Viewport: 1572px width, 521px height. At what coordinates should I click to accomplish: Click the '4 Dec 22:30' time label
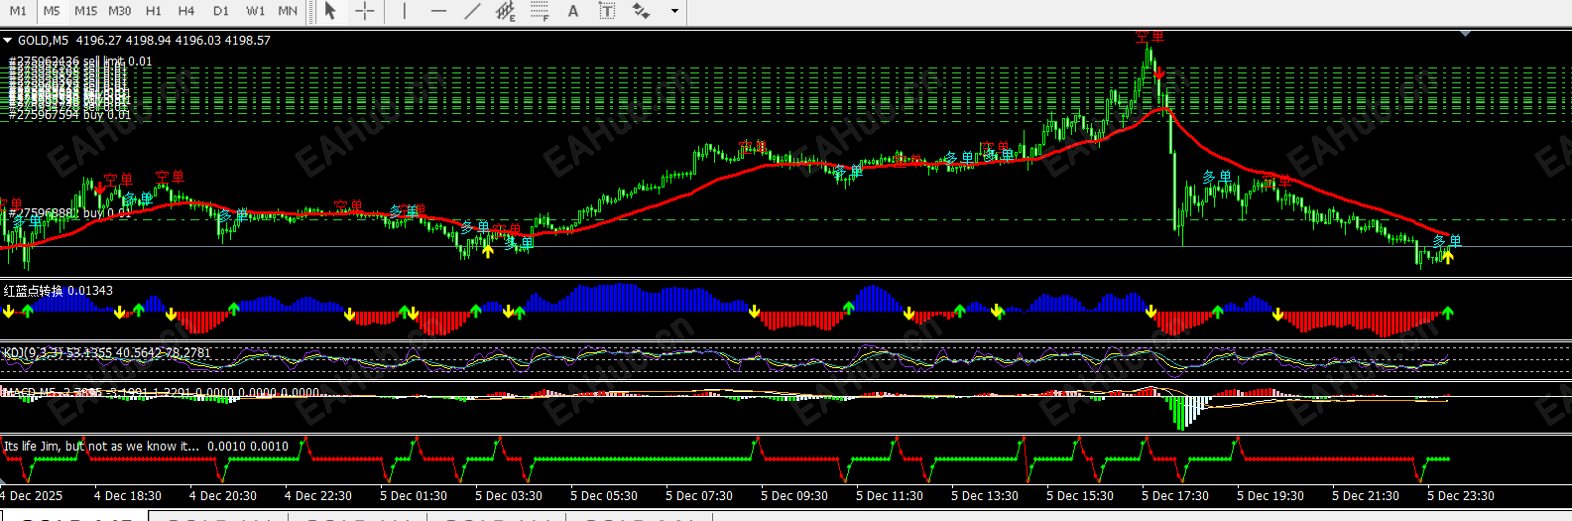(x=318, y=496)
